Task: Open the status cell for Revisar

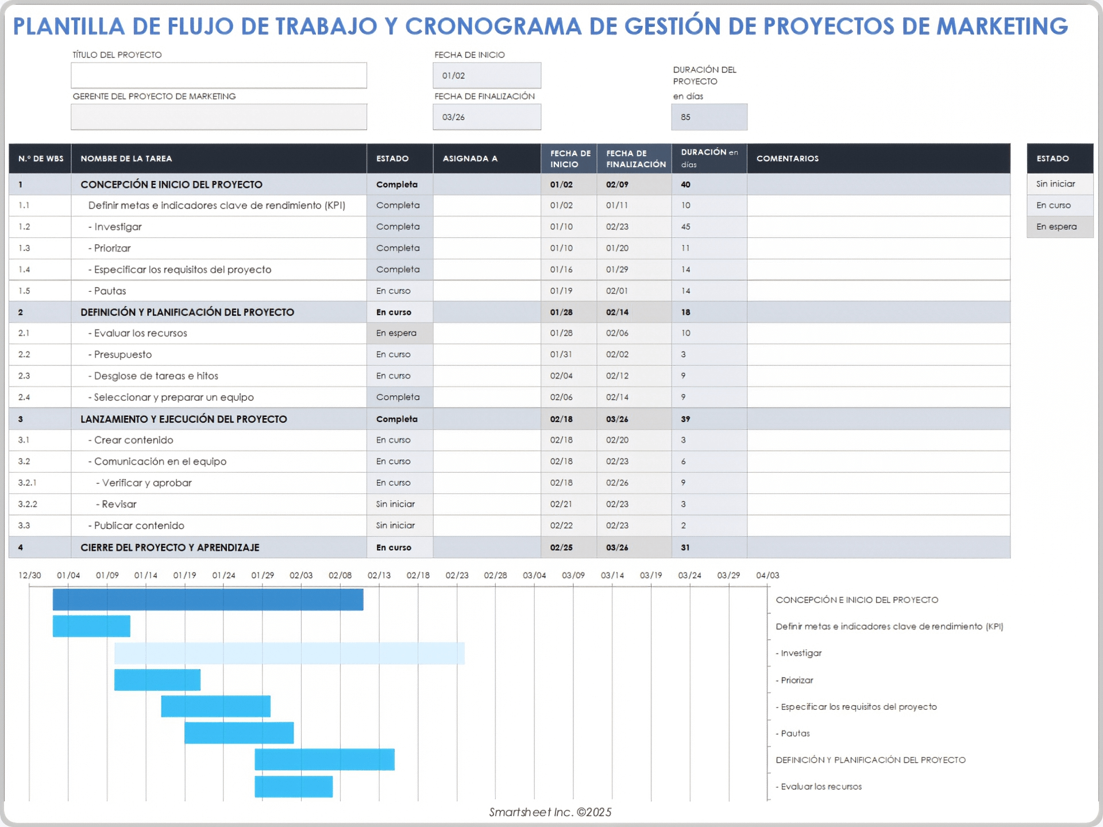Action: [400, 504]
